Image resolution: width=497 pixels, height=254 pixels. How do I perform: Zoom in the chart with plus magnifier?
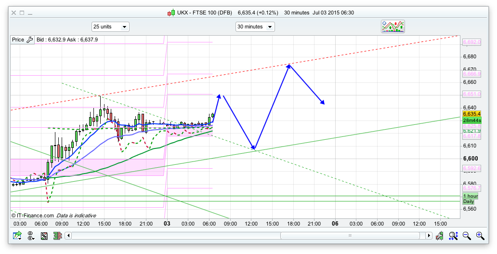click(480, 236)
